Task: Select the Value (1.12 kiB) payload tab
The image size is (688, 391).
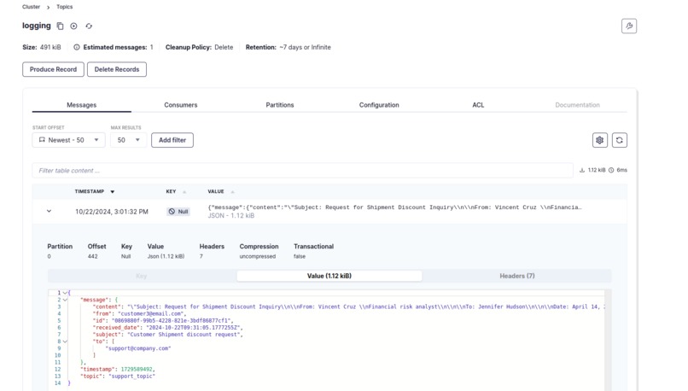Action: click(329, 276)
